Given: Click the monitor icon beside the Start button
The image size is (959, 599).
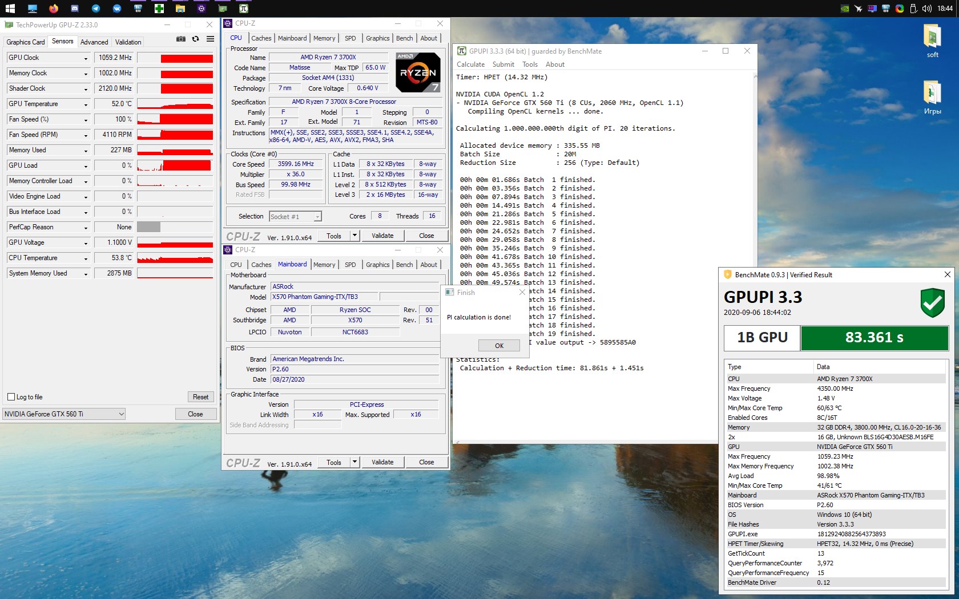Looking at the screenshot, I should (x=32, y=9).
